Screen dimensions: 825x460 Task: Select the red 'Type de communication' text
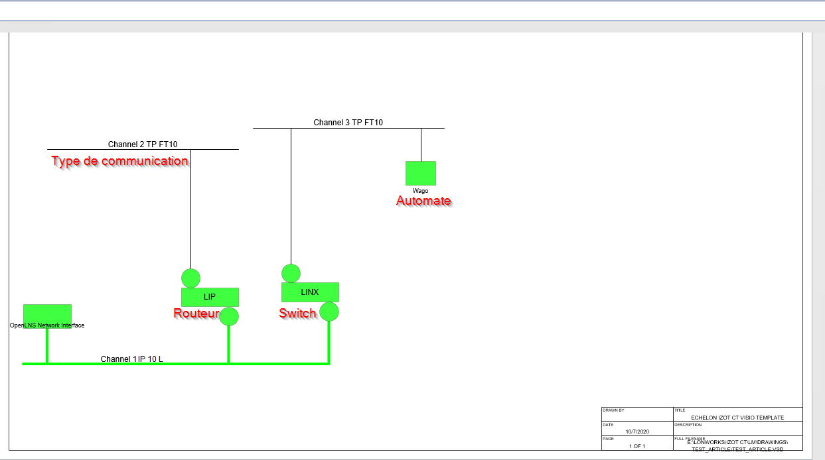pyautogui.click(x=120, y=161)
